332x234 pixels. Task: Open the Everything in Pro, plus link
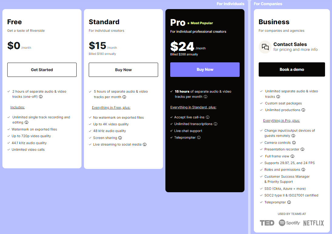[281, 120]
